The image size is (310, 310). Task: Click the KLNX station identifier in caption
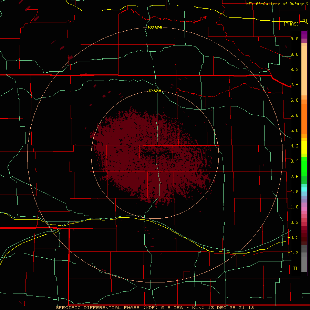(199, 308)
